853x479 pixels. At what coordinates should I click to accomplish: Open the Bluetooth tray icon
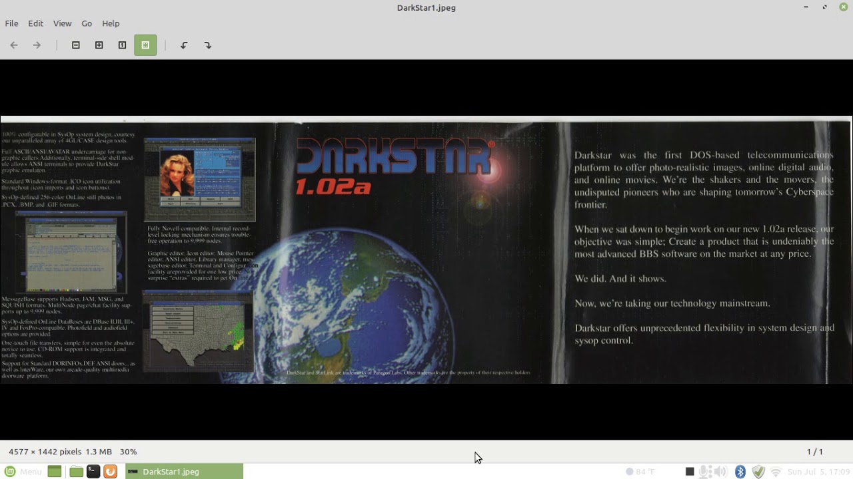(740, 472)
